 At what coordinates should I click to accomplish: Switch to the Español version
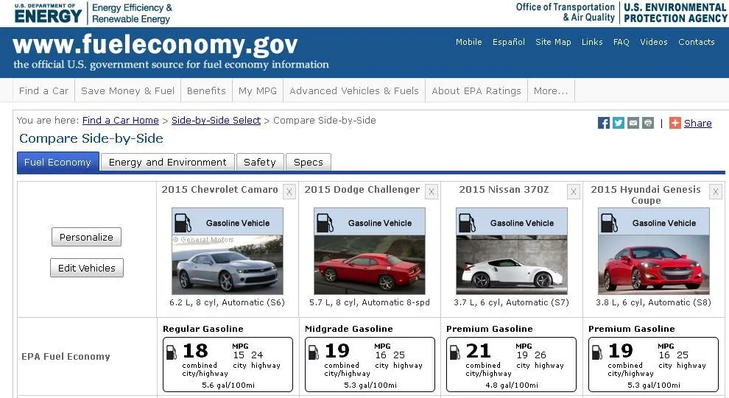[509, 42]
